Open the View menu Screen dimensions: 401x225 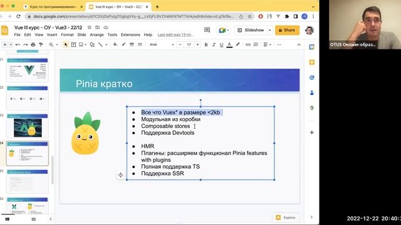tap(39, 35)
